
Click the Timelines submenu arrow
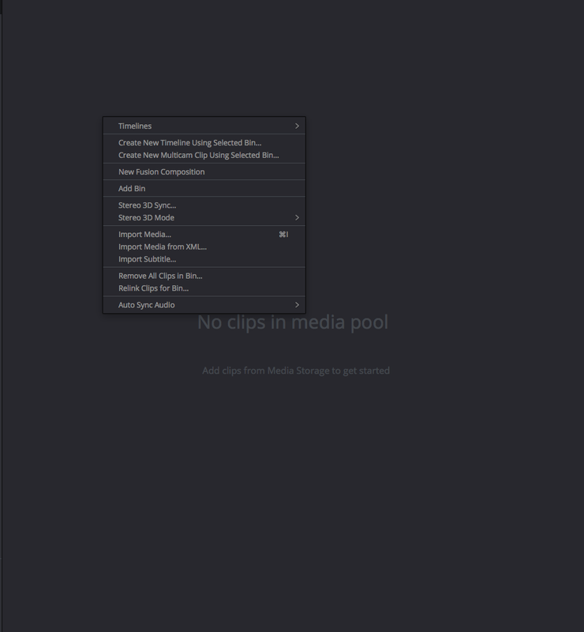pyautogui.click(x=298, y=126)
